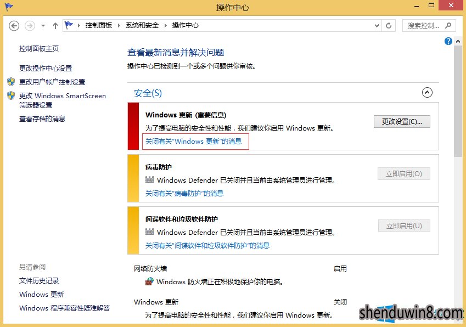Click the 启用 status of 网络防火墙

point(340,269)
